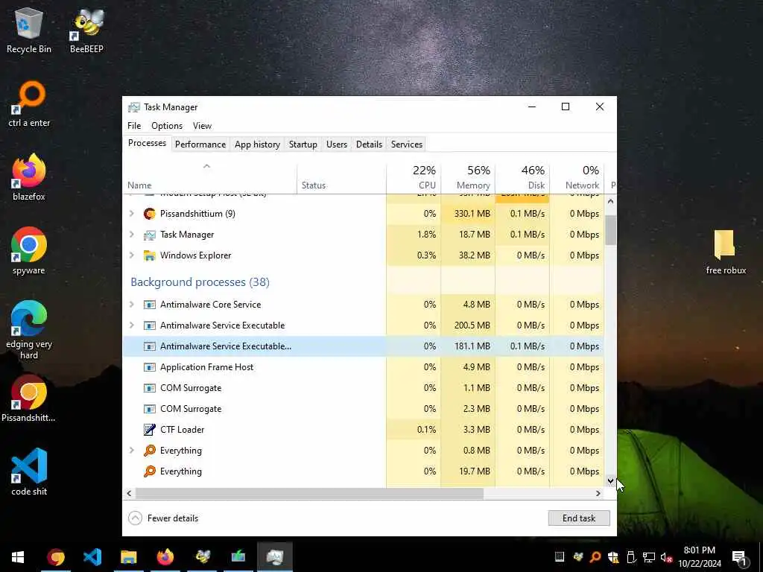Open the clock showing 8:01 PM
763x572 pixels.
tap(700, 557)
